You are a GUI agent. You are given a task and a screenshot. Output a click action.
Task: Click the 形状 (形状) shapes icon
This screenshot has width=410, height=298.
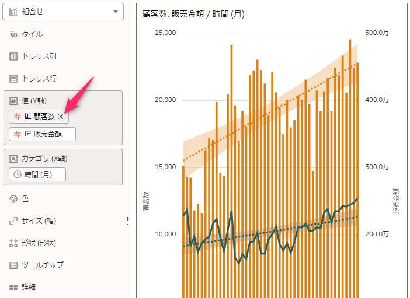pos(13,243)
